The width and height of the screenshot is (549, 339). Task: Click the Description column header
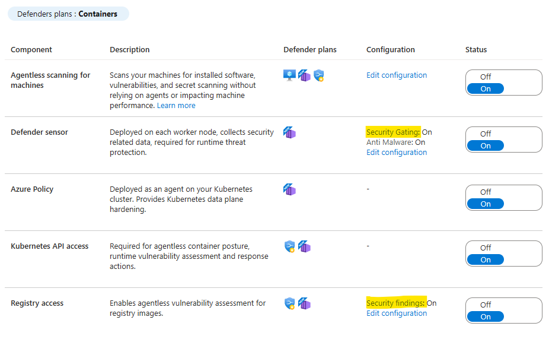(130, 50)
